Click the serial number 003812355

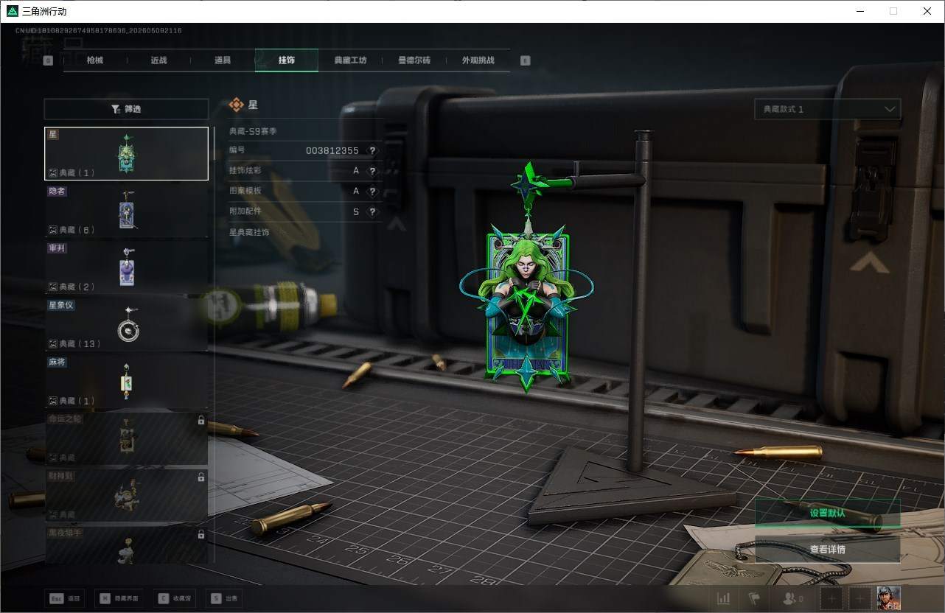point(332,151)
